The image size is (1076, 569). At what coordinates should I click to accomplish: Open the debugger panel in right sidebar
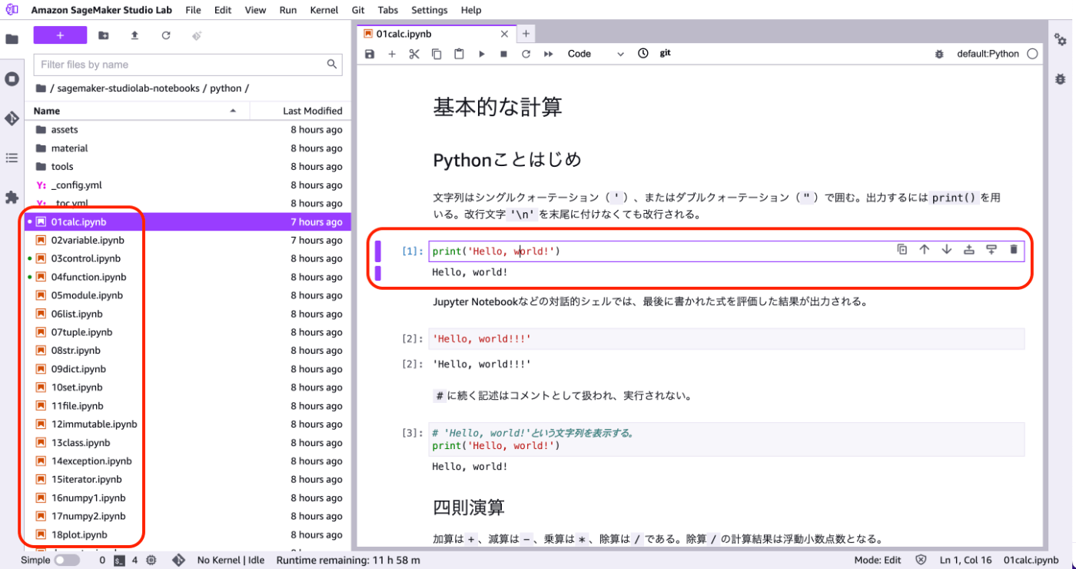tap(1061, 78)
